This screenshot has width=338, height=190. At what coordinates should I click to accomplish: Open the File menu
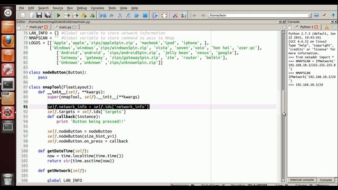[x=22, y=8]
